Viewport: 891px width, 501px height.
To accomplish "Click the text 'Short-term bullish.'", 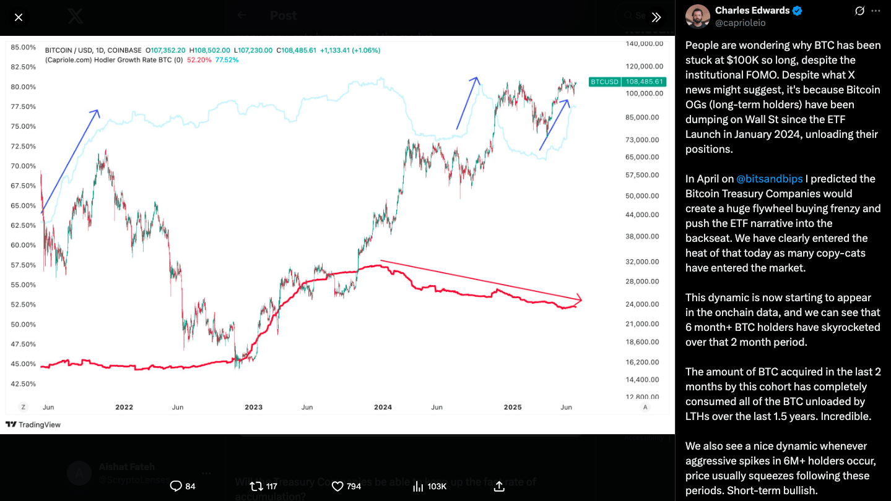I will (x=775, y=490).
